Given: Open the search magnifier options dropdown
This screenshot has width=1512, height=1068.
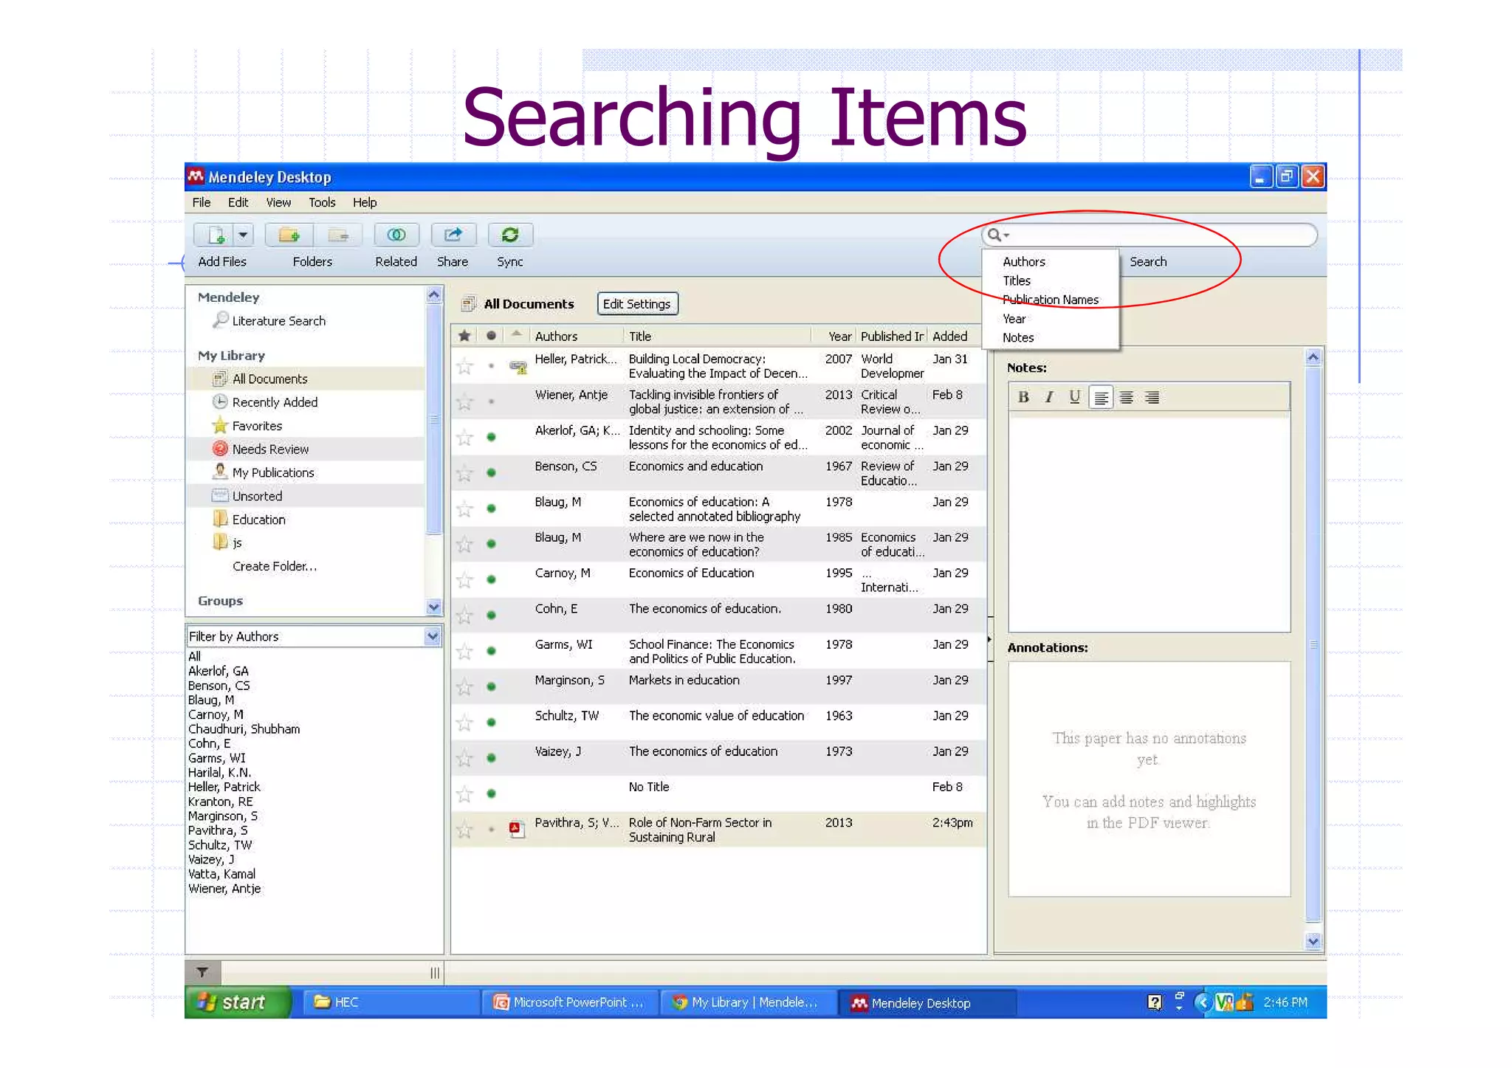Looking at the screenshot, I should (998, 235).
